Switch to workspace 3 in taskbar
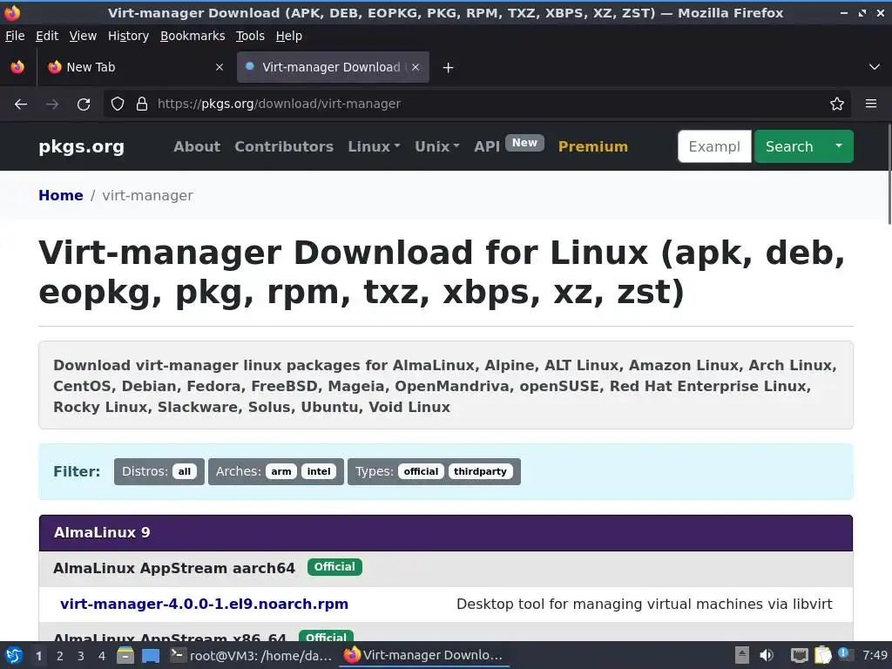Viewport: 892px width, 669px height. point(81,656)
